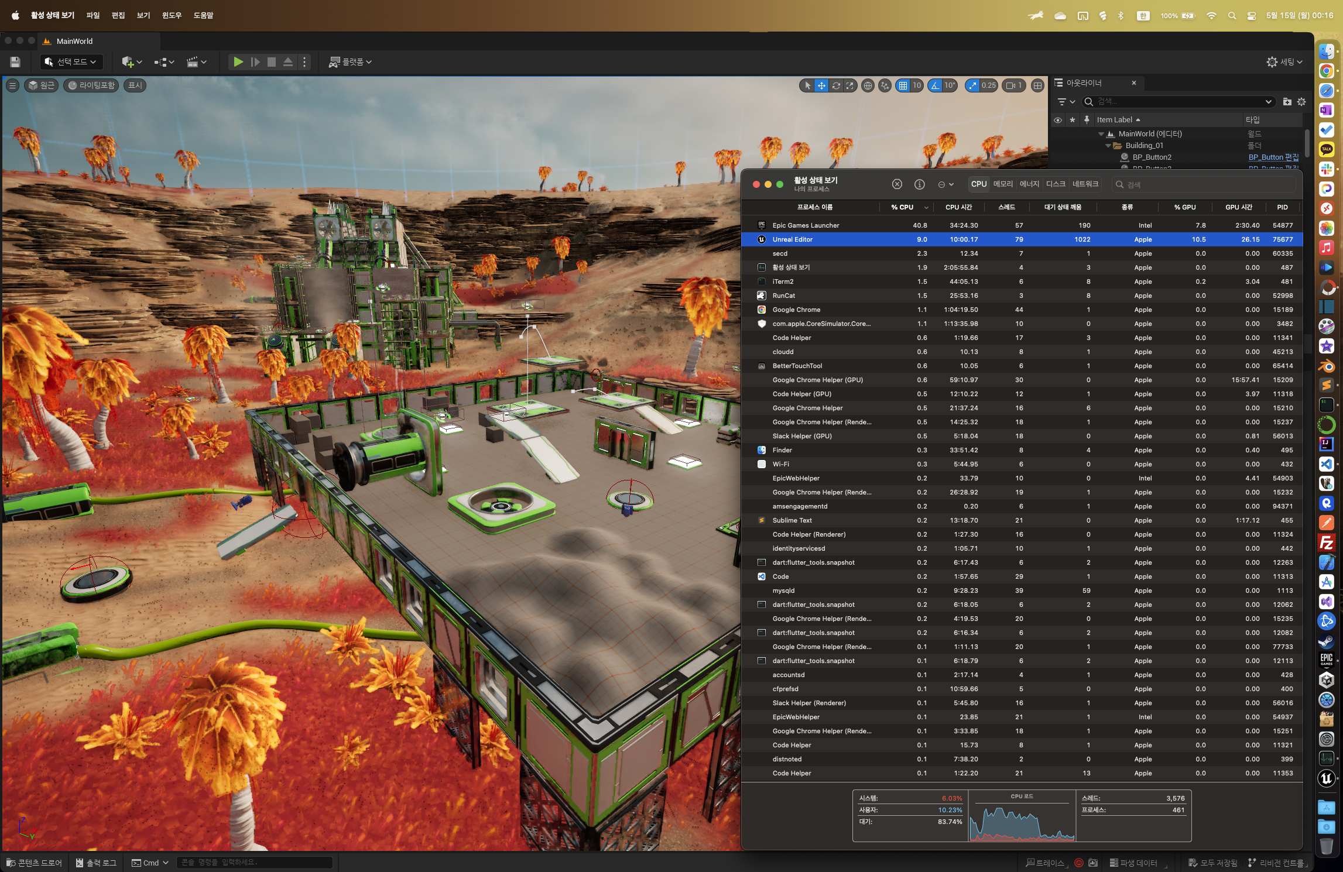Open viewport layout grid icon
The height and width of the screenshot is (872, 1343).
pyautogui.click(x=1037, y=85)
